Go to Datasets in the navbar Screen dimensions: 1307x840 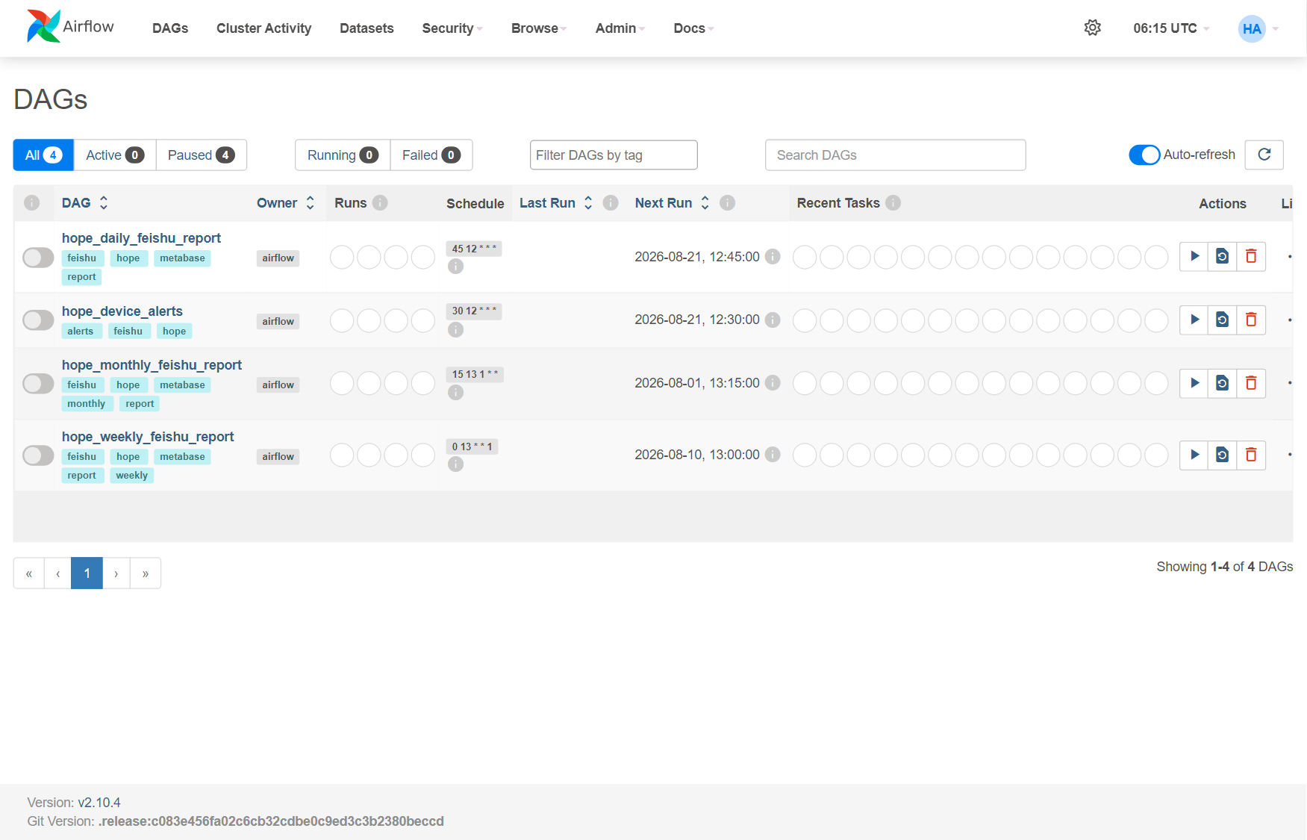pyautogui.click(x=366, y=28)
